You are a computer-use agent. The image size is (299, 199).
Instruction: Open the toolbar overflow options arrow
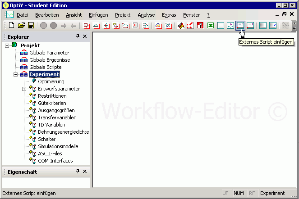tap(294, 26)
